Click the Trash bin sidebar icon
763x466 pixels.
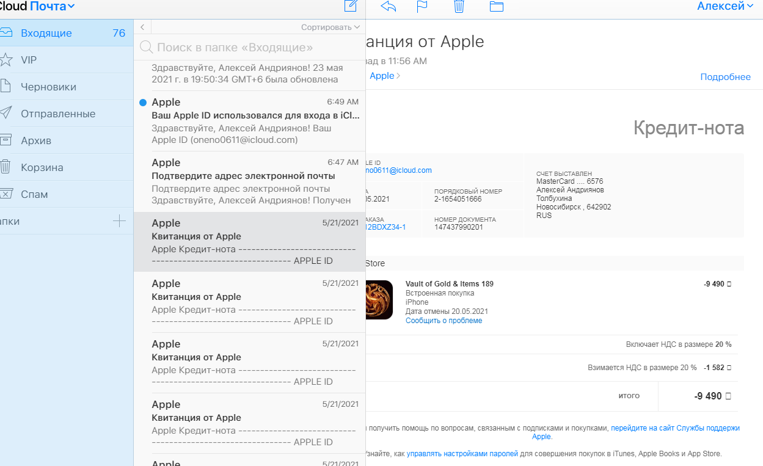pyautogui.click(x=5, y=167)
